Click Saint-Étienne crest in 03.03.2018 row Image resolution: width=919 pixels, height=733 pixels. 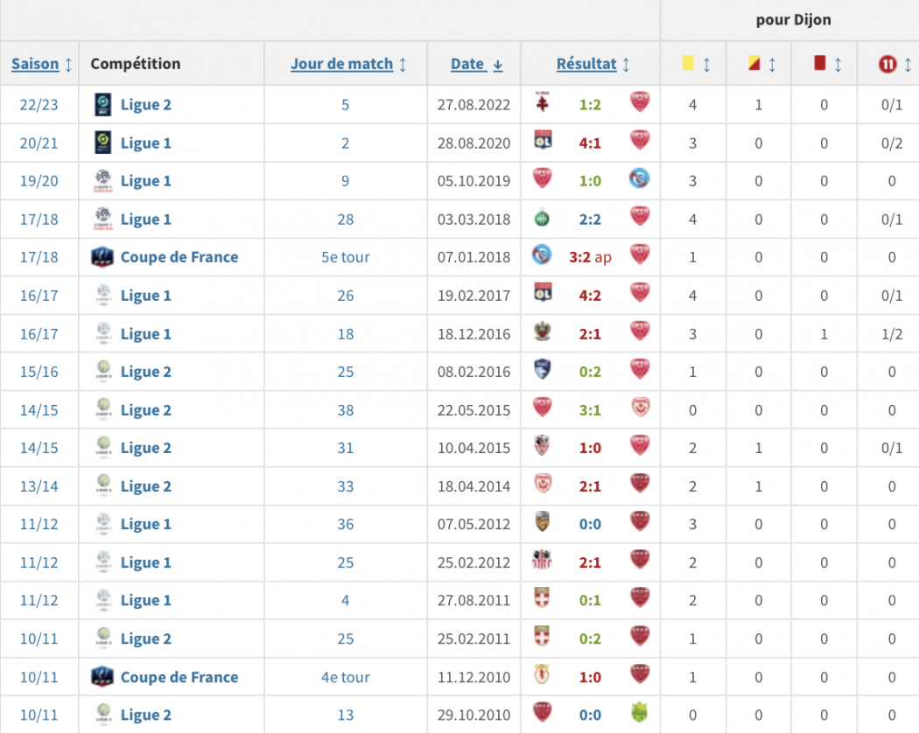(543, 216)
